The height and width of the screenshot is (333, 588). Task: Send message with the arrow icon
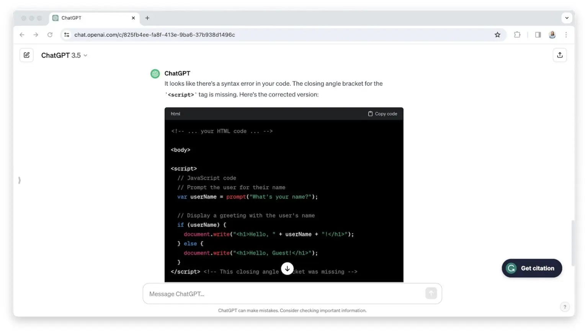tap(431, 293)
